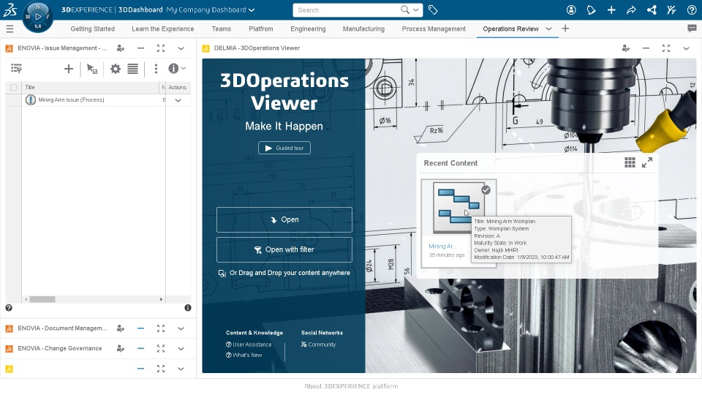The height and width of the screenshot is (395, 702).
Task: Open the three-dot more options menu
Action: pos(156,69)
